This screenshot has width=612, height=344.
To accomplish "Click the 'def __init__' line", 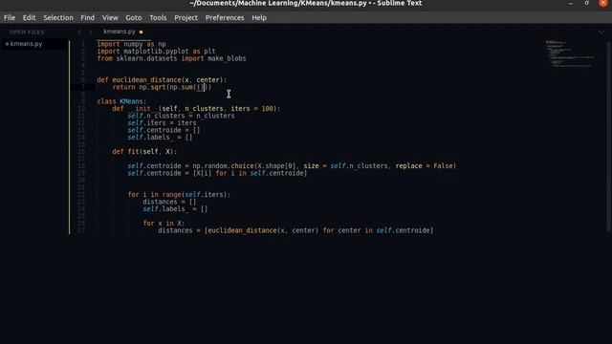I will 196,108.
